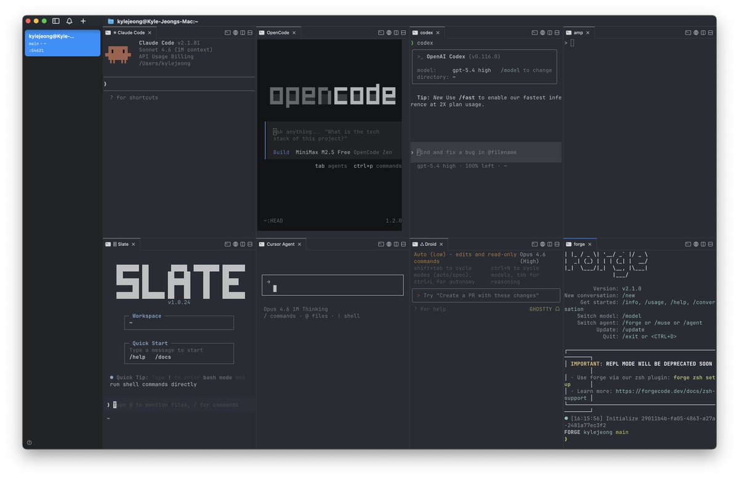The image size is (739, 479).
Task: Open new terminal in Droid pane
Action: [535, 244]
